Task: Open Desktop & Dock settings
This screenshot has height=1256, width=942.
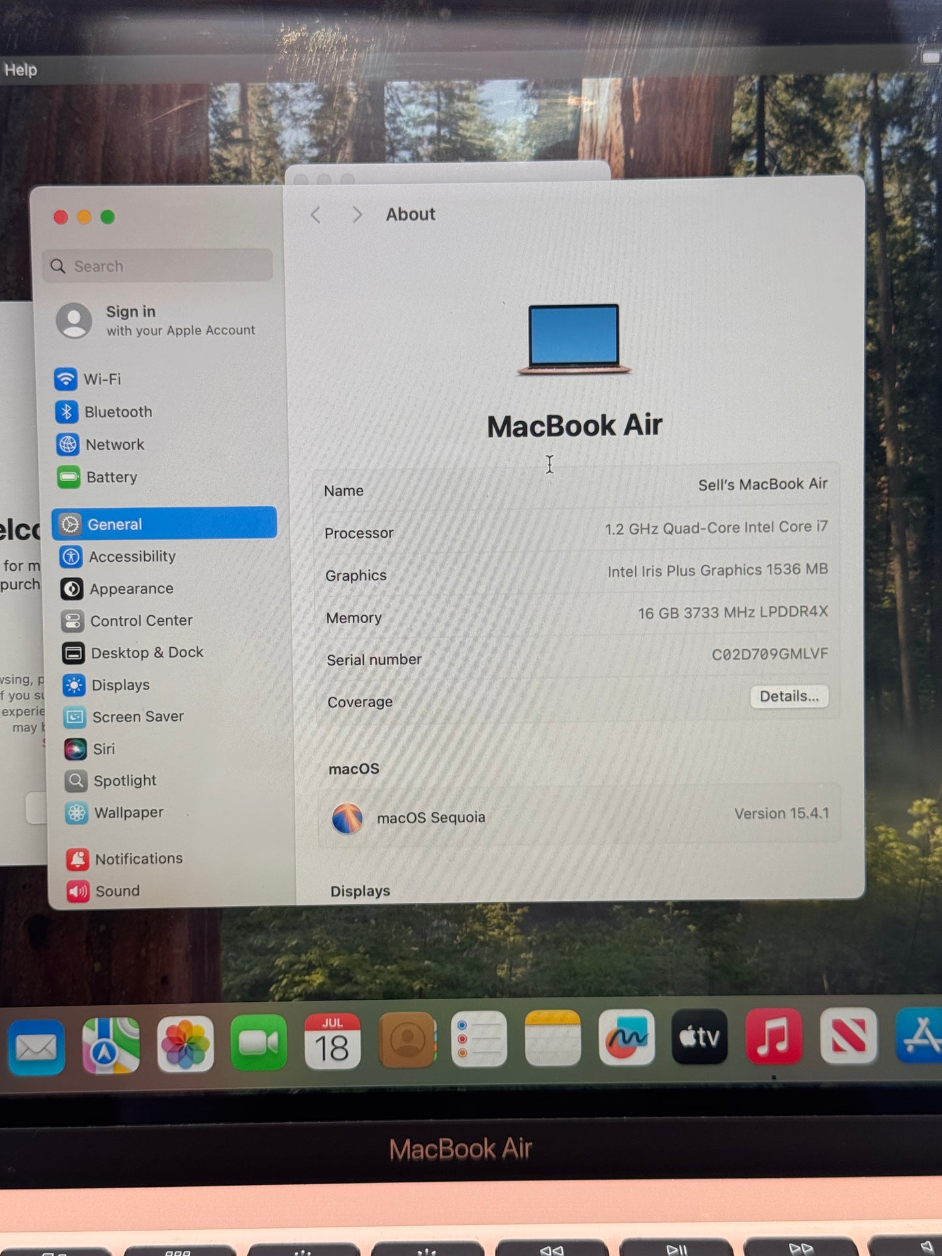Action: click(x=133, y=653)
